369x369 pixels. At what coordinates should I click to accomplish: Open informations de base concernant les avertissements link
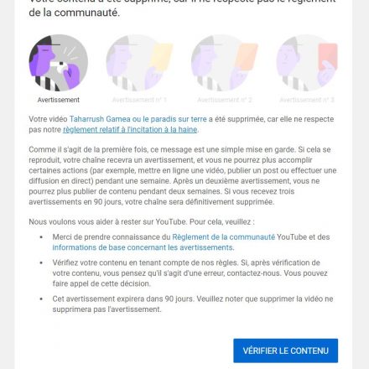[x=143, y=247]
